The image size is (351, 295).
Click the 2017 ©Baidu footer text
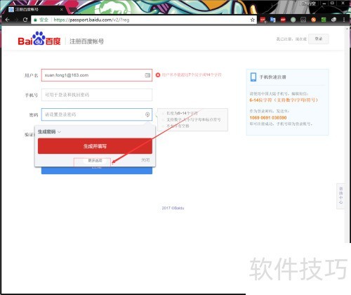pyautogui.click(x=173, y=208)
